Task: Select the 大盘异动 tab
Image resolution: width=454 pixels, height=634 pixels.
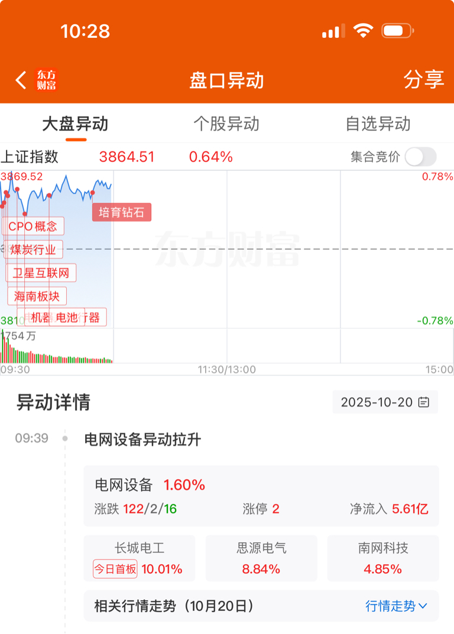Action: coord(75,124)
